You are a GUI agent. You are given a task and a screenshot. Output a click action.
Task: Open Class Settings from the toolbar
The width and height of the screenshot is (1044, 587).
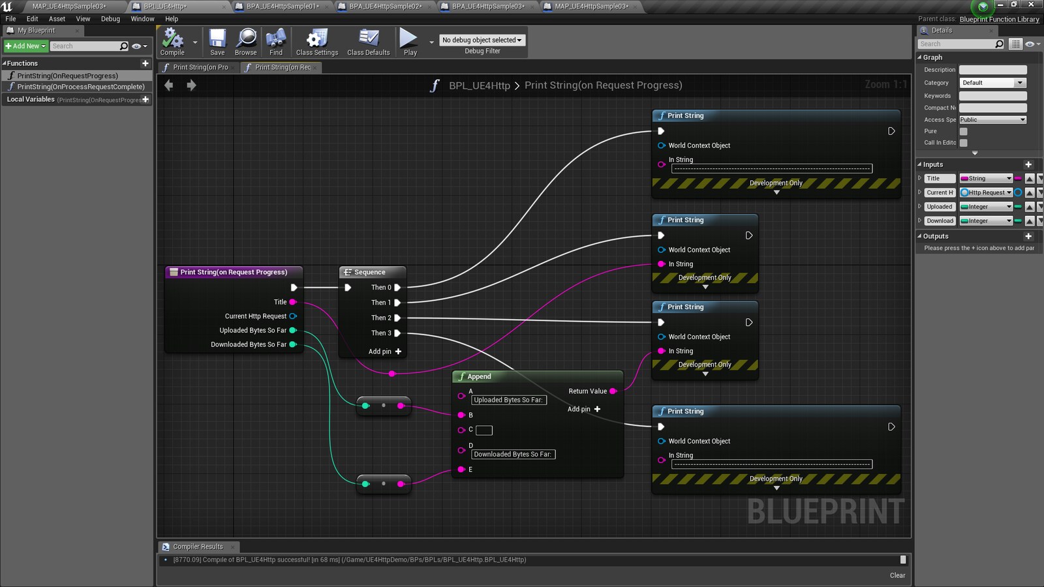click(x=317, y=42)
